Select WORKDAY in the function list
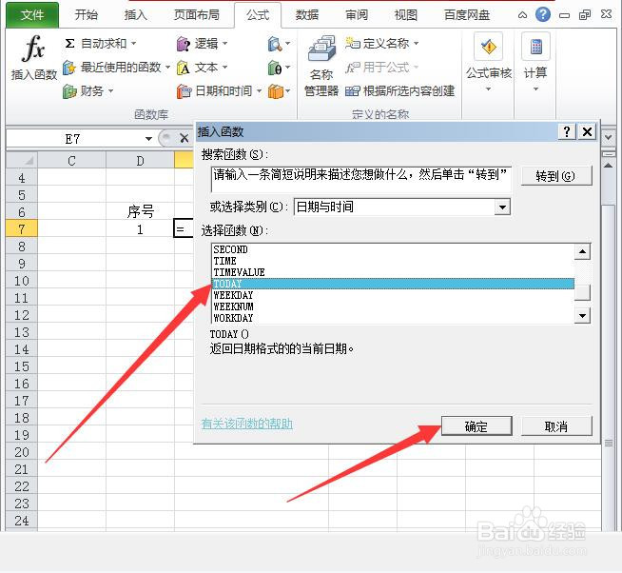 tap(393, 318)
